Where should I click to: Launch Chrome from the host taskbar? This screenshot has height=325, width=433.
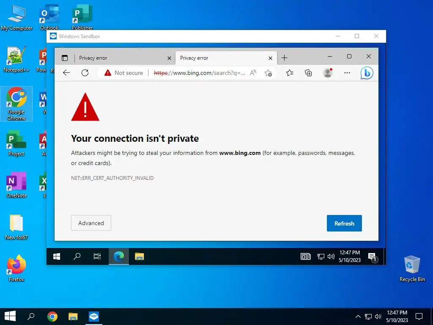(x=52, y=316)
